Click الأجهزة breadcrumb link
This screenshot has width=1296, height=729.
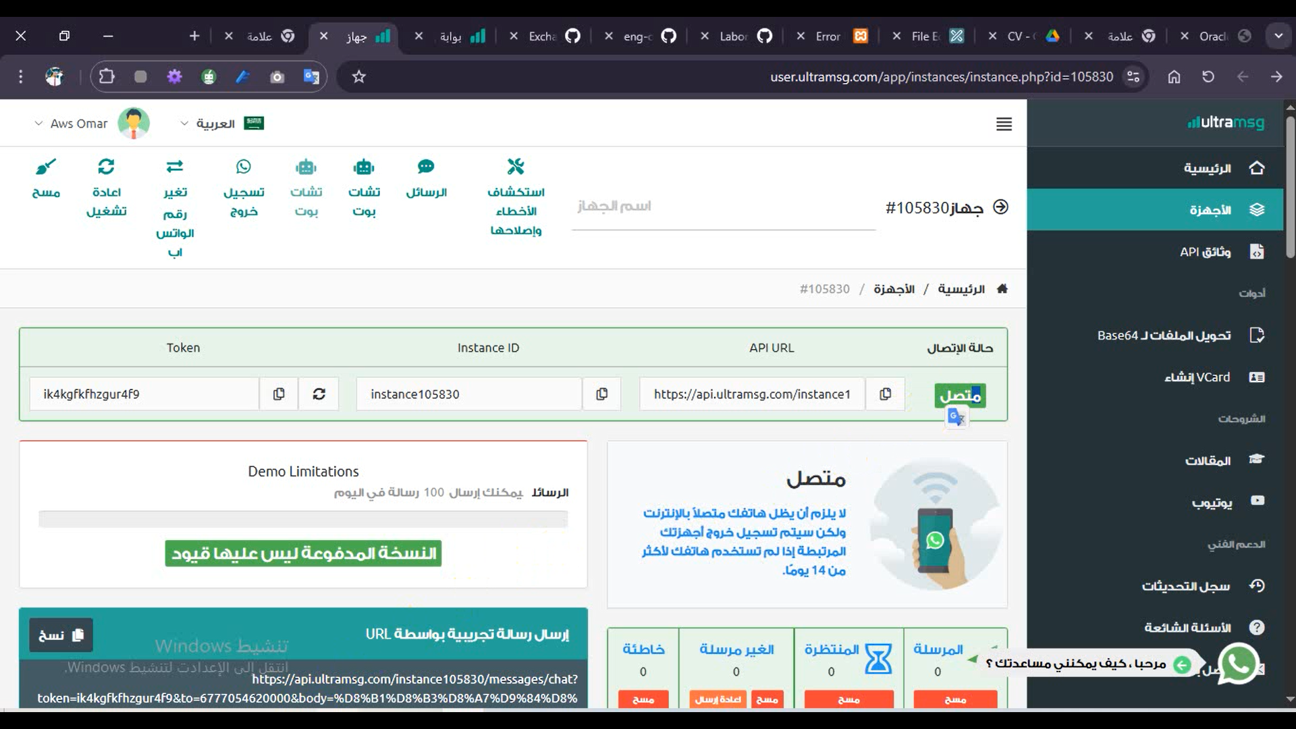(x=894, y=289)
